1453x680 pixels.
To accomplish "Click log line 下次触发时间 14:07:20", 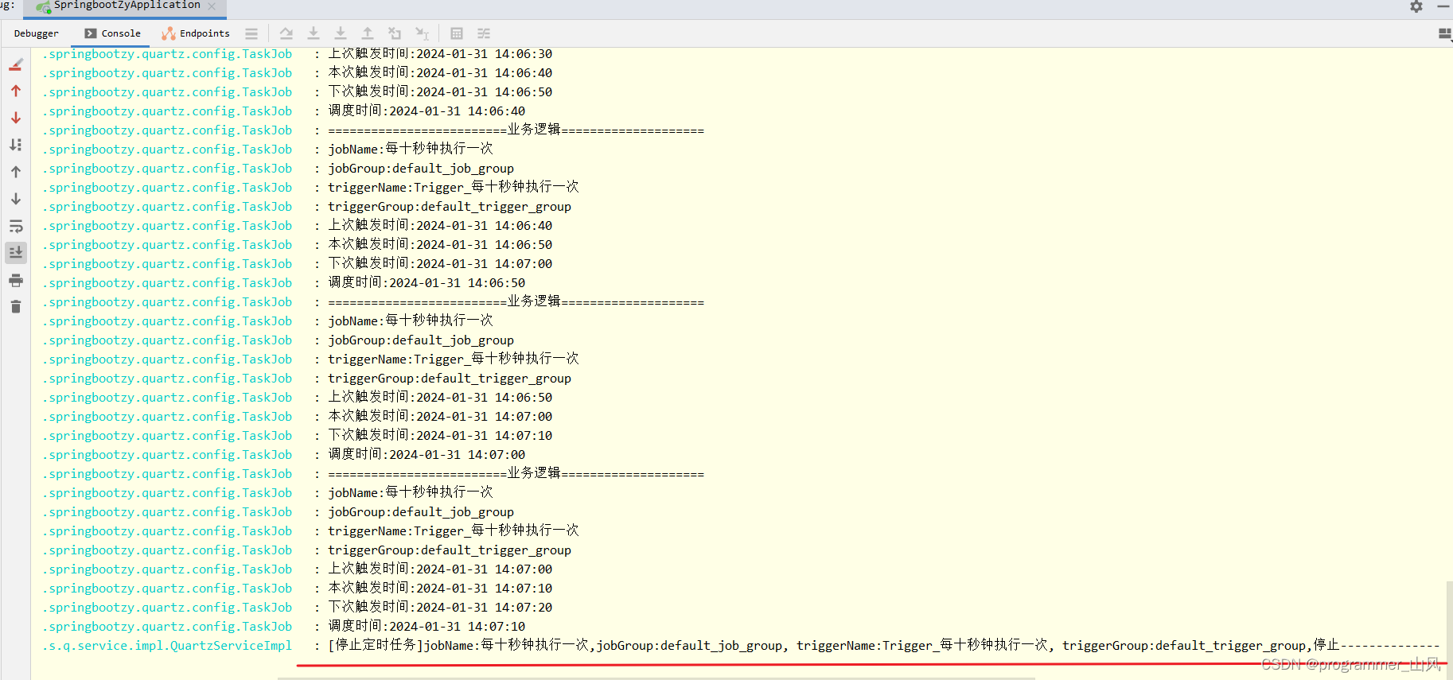I will coord(440,608).
